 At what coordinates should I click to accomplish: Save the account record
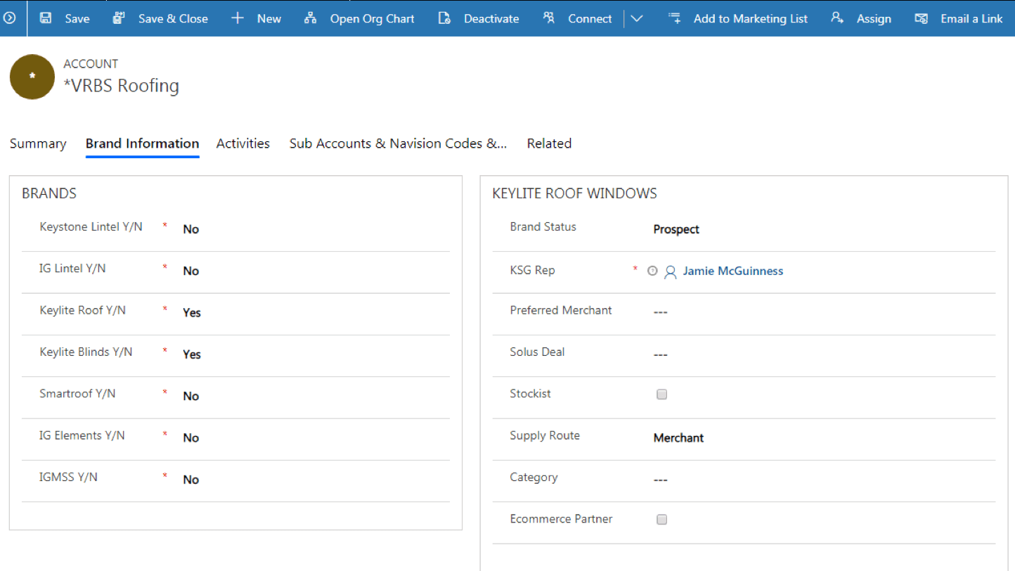coord(65,18)
